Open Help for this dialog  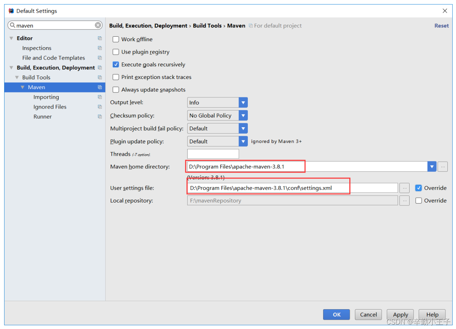(x=432, y=314)
